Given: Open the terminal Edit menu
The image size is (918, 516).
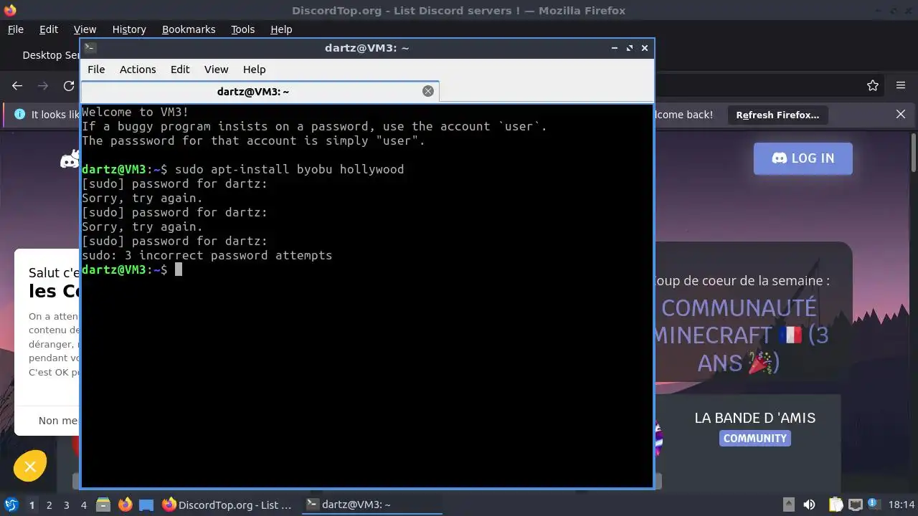Looking at the screenshot, I should pos(180,70).
